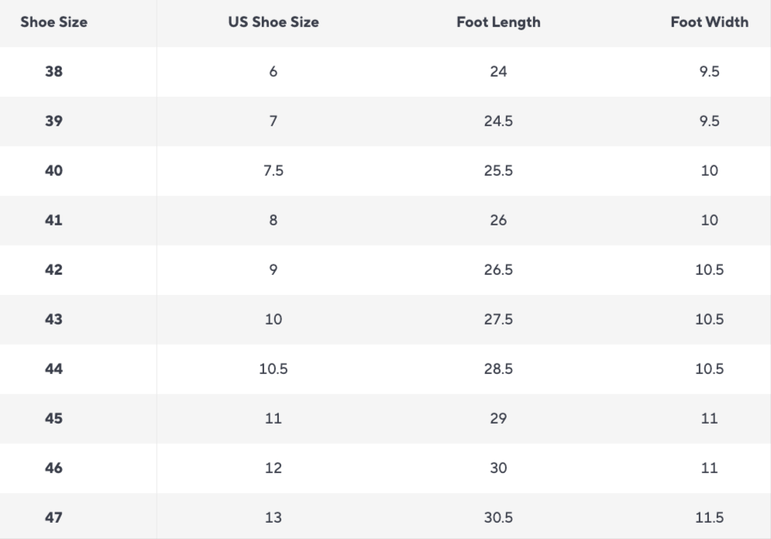Click shoe size 44 row label
Viewport: 771px width, 539px height.
point(53,369)
